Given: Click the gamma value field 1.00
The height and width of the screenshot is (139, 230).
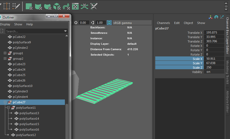Looking at the screenshot, I should [101, 23].
